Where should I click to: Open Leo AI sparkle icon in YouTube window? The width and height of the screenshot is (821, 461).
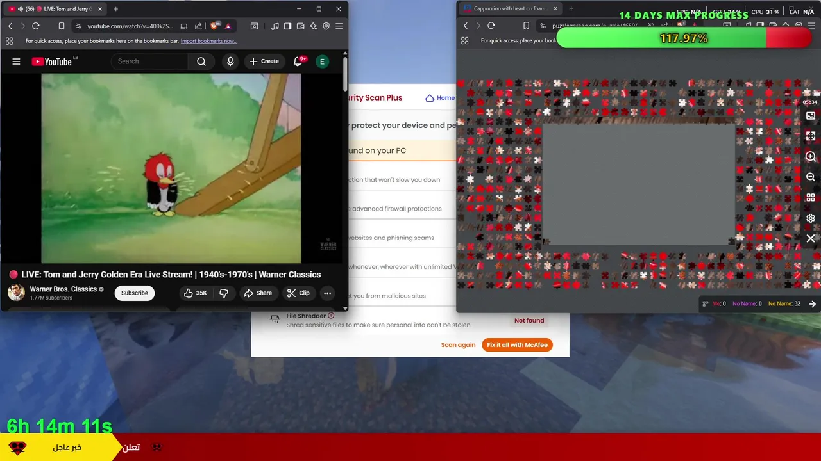click(314, 26)
